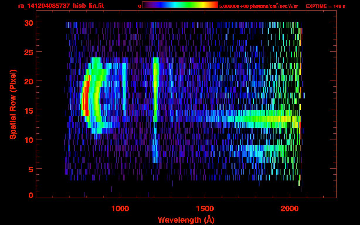The width and height of the screenshot is (360, 225).
Task: Click the 5.00000e+06 photons/cm²/sec/A/sr label
Action: pos(259,6)
